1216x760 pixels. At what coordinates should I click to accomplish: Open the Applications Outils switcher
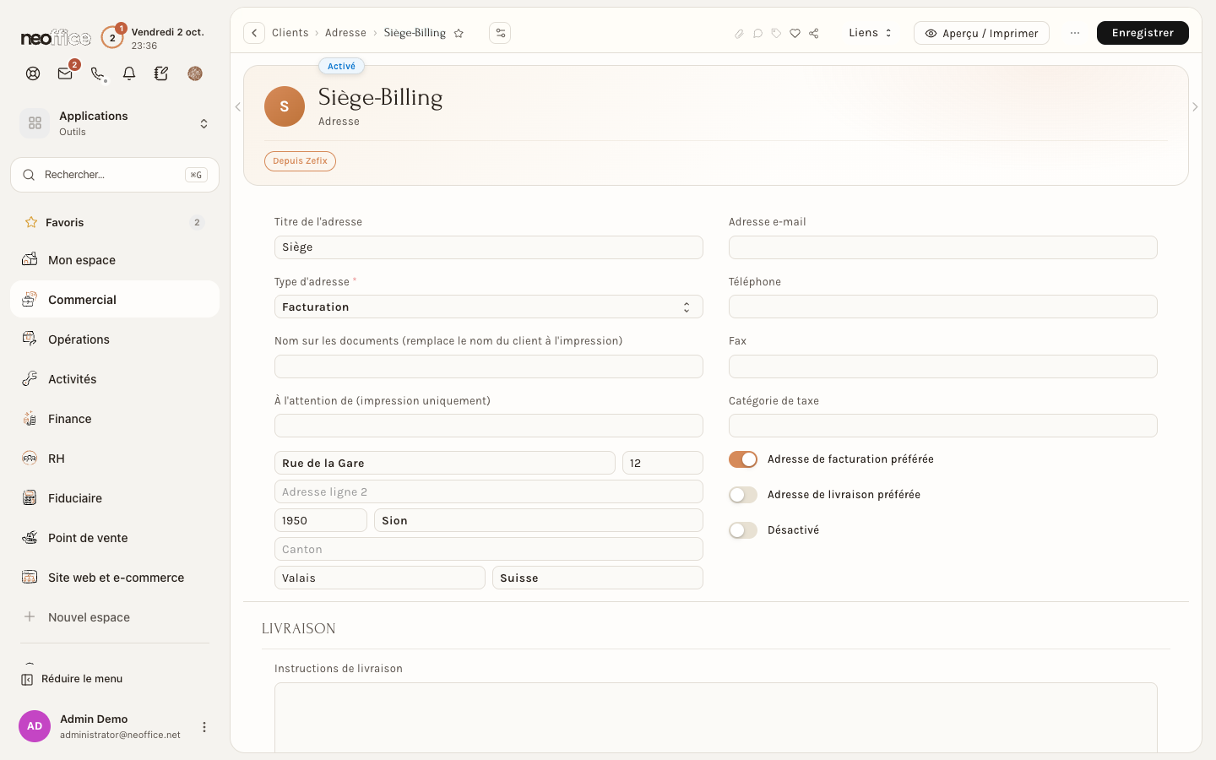(115, 123)
